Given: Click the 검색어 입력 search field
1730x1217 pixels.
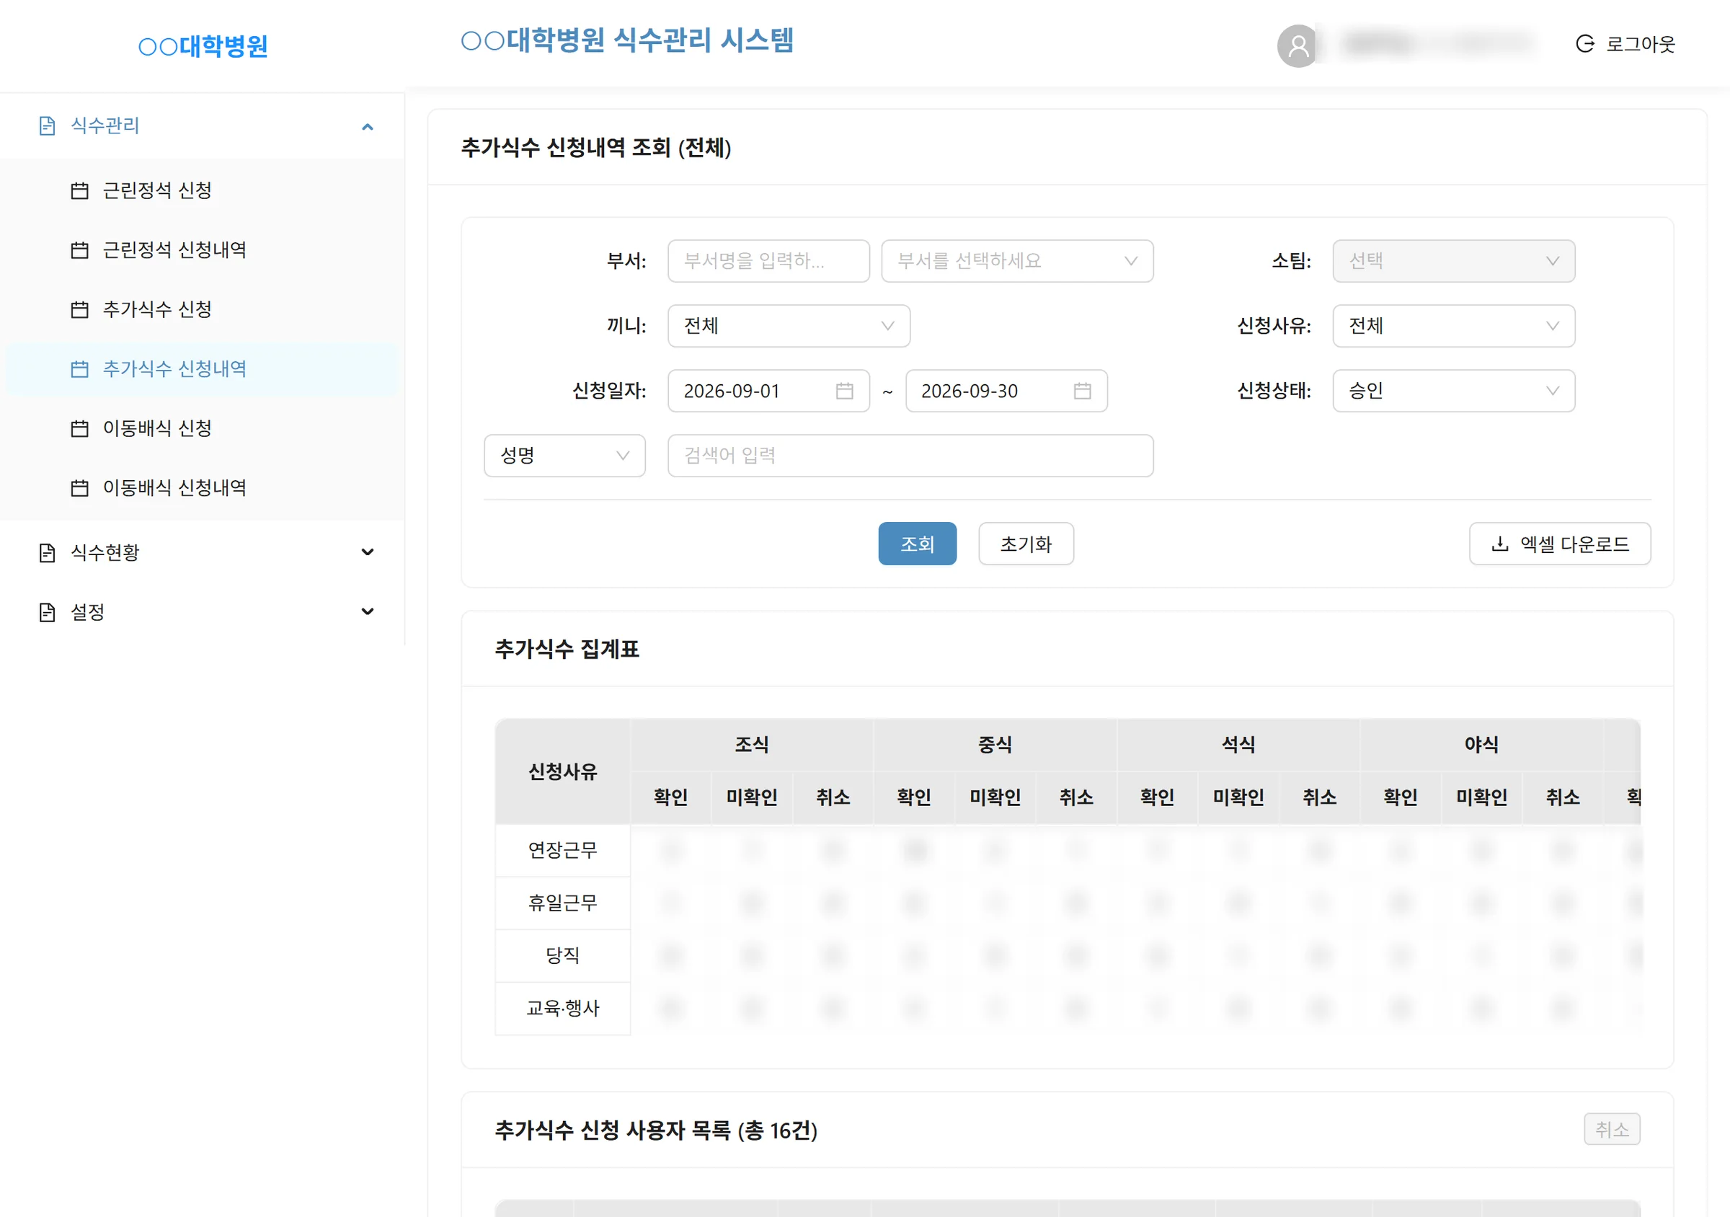Looking at the screenshot, I should click(910, 456).
